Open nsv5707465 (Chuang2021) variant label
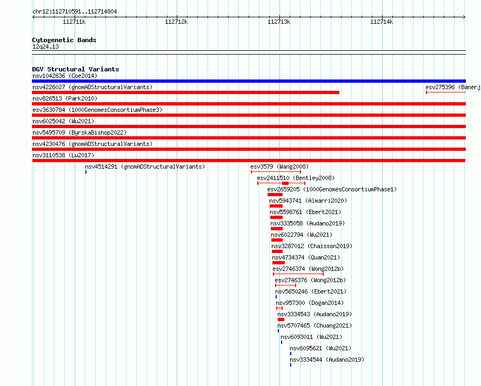This screenshot has height=386, width=481. click(x=315, y=325)
